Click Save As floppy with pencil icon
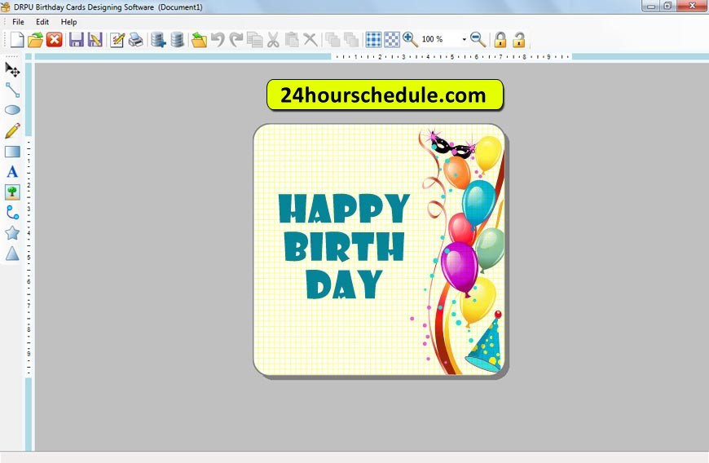The image size is (709, 463). 95,40
